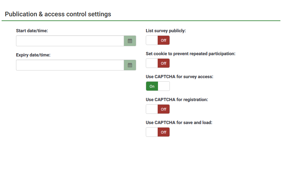Focus the Expiry date/time text box
282x184 pixels.
pyautogui.click(x=70, y=65)
